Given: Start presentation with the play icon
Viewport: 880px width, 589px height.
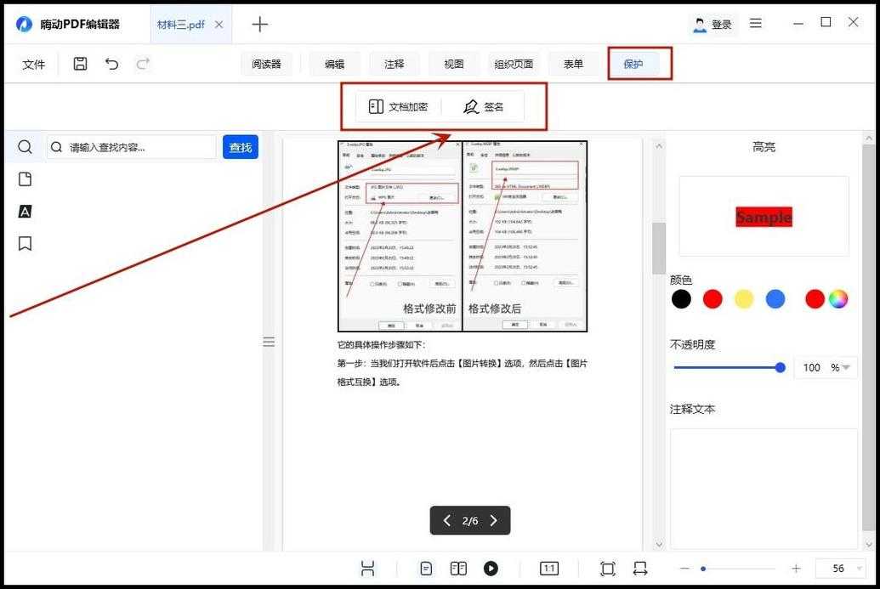Looking at the screenshot, I should 491,568.
